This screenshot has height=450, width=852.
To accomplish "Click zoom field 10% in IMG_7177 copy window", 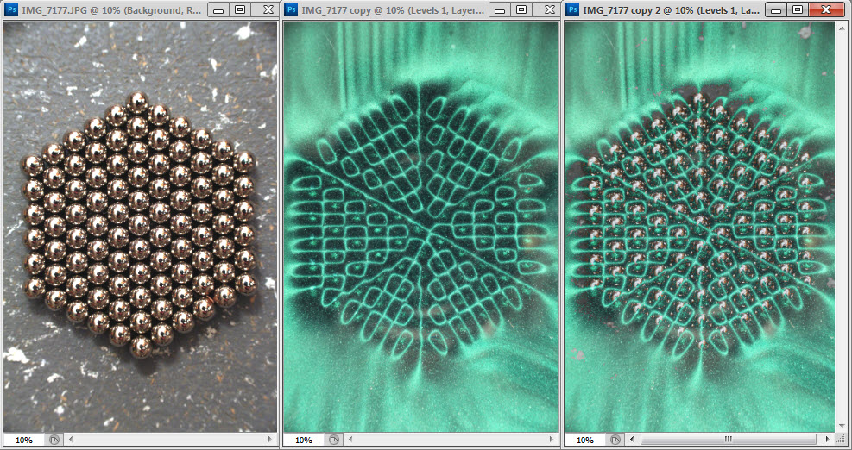I will click(x=304, y=440).
